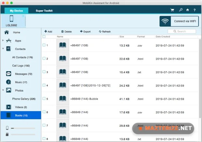Check the box for row 5
The height and width of the screenshot is (142, 202).
click(44, 98)
